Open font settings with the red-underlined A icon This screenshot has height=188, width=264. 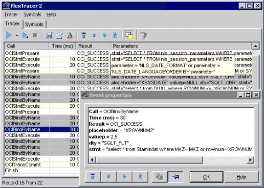coord(70,35)
